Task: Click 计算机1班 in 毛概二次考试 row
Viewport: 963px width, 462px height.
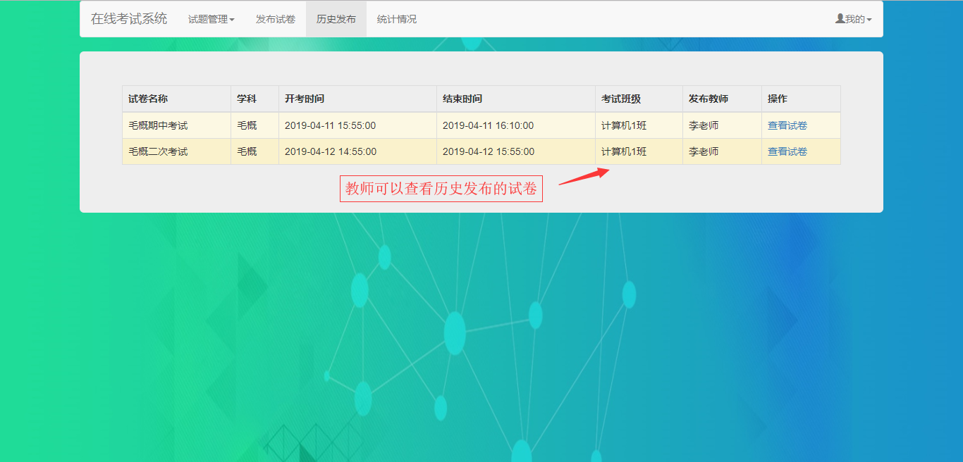Action: pos(624,151)
